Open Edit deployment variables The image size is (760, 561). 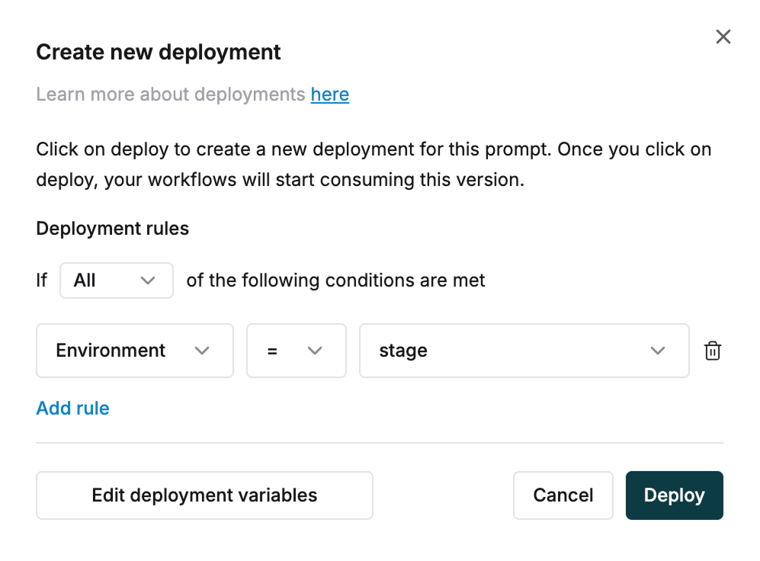pos(204,495)
